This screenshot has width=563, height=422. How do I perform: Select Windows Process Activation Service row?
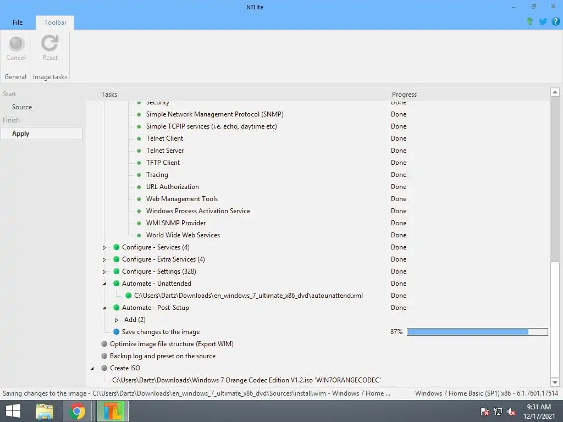(198, 211)
